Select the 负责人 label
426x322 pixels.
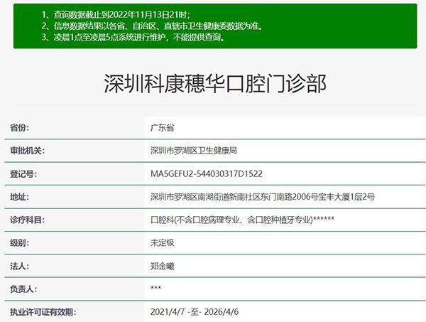tap(23, 289)
